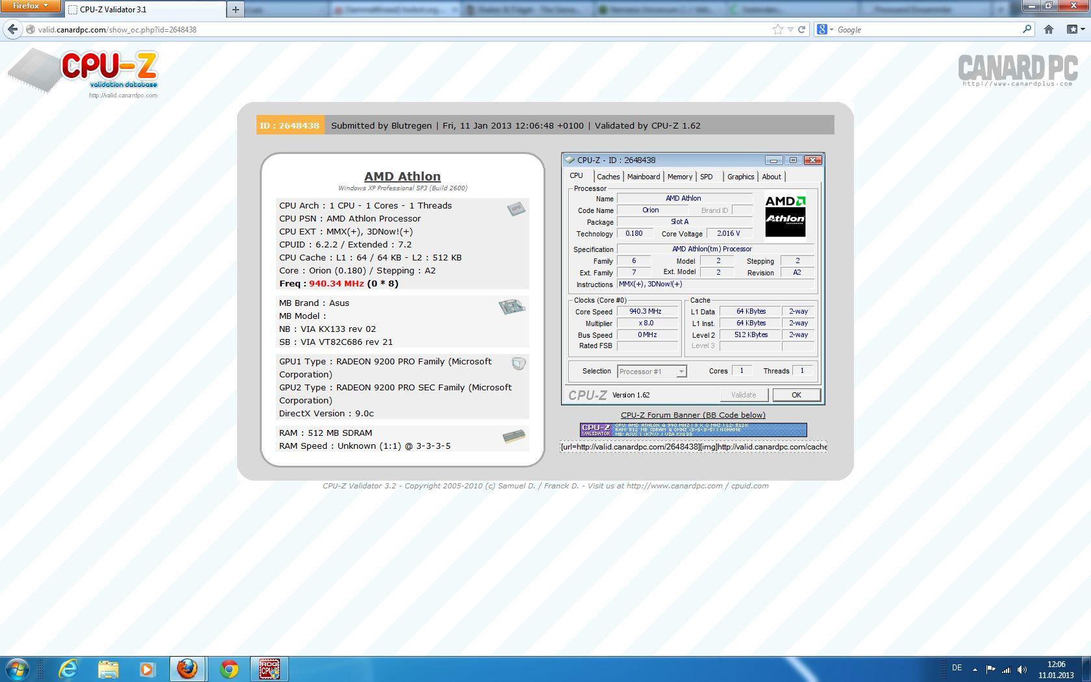Click the Core Voltage value 2.016 V
1091x682 pixels.
point(729,234)
